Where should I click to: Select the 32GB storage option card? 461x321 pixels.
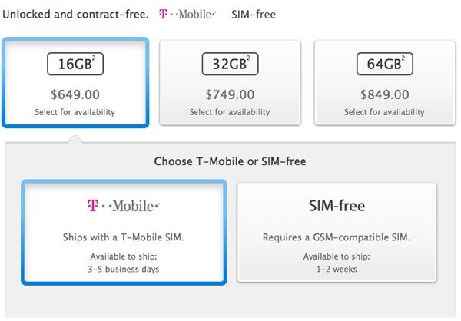(x=230, y=83)
